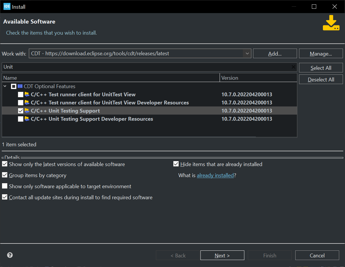Cancel the Install dialog
Screen dimensions: 345x267
click(317, 255)
